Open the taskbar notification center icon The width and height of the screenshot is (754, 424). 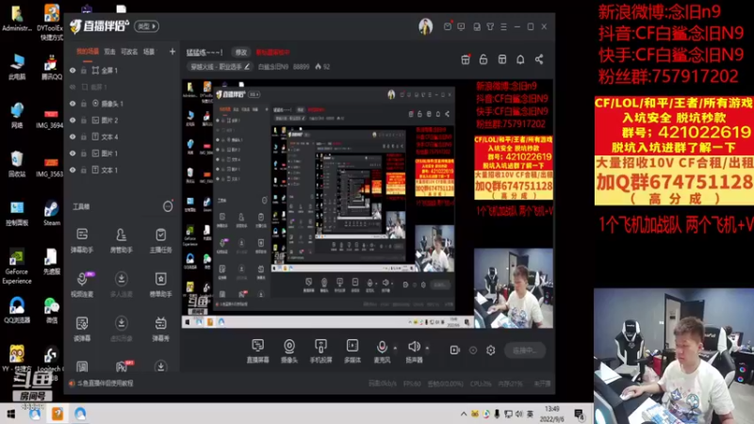pyautogui.click(x=580, y=414)
